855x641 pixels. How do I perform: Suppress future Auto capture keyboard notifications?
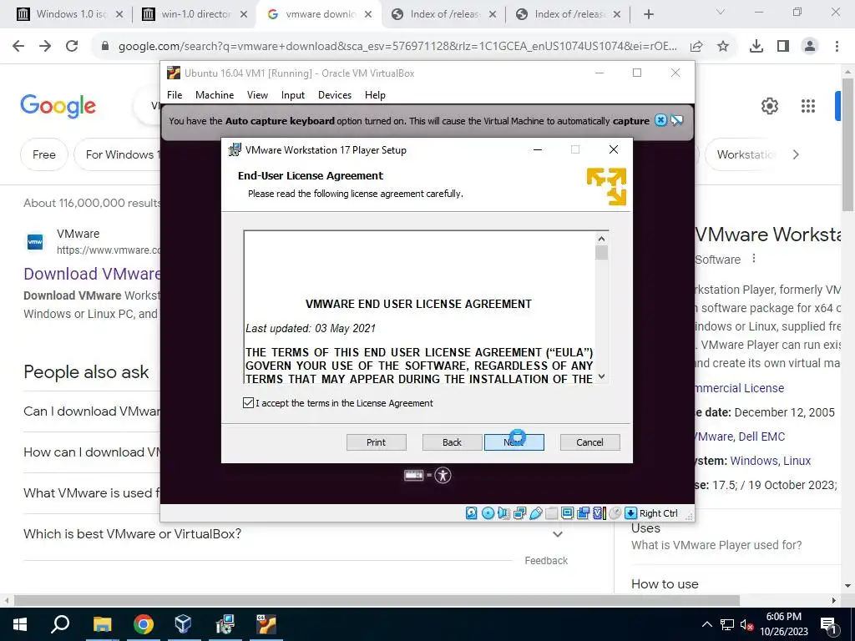pyautogui.click(x=676, y=120)
